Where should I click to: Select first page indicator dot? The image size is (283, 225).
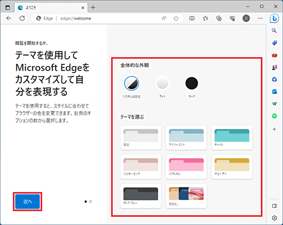click(x=85, y=201)
